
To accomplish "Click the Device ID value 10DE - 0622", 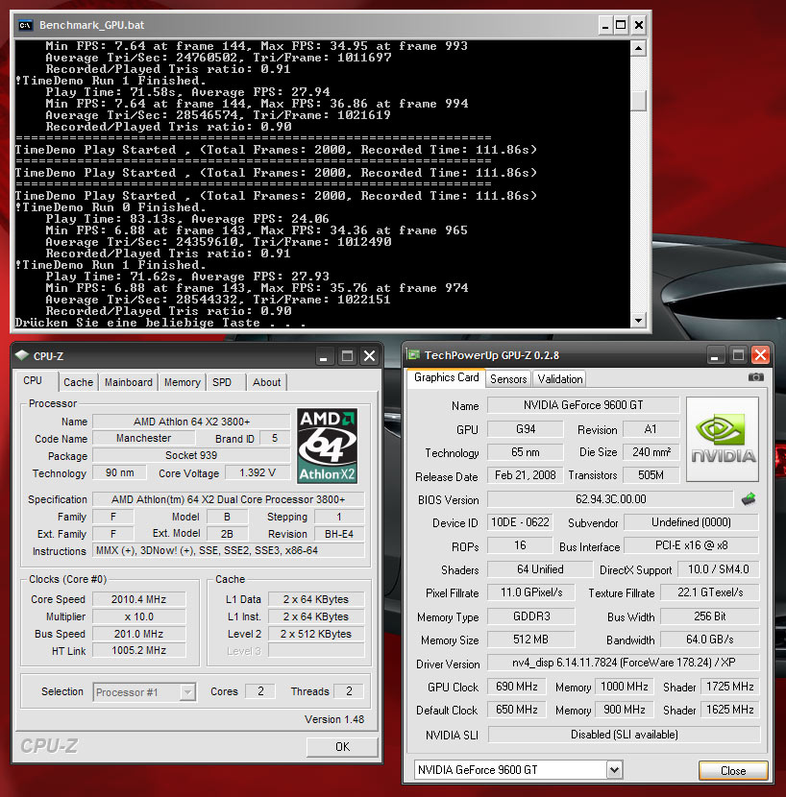I will coord(520,522).
